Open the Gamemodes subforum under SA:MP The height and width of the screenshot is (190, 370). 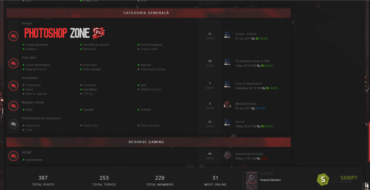tap(34, 160)
